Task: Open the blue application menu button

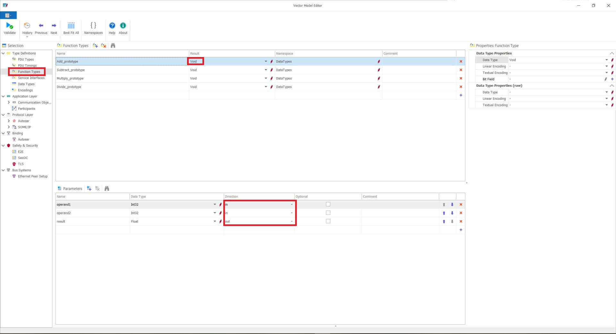Action: (x=8, y=15)
